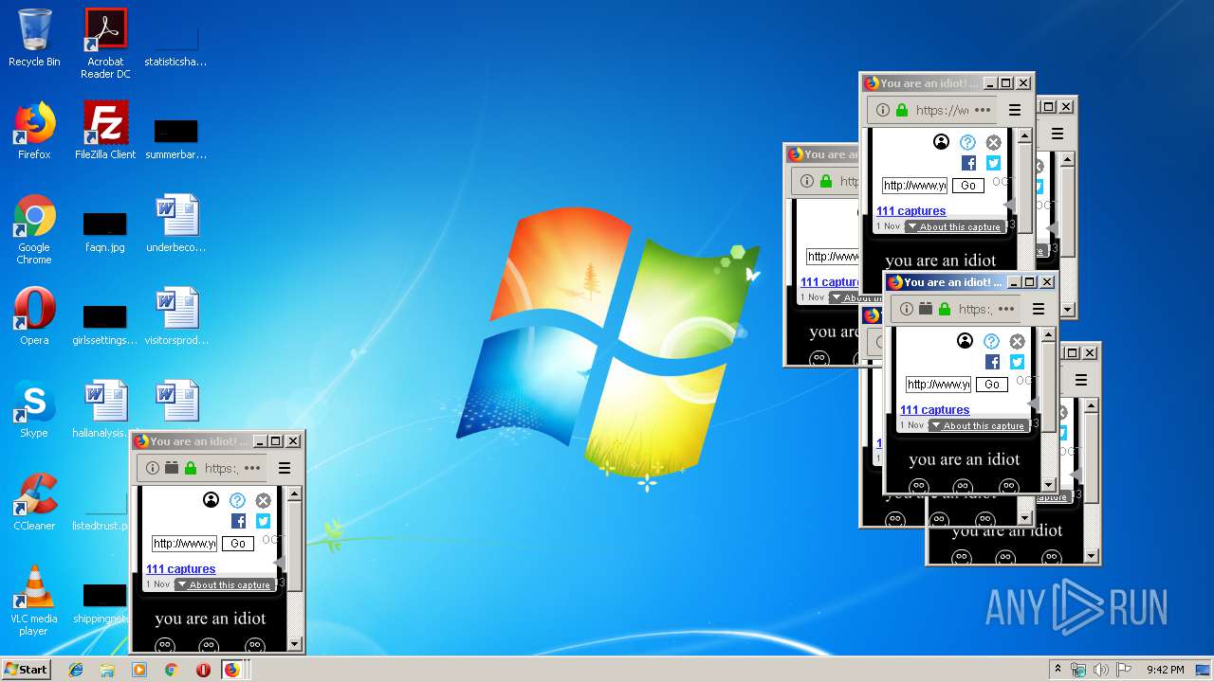Click the Go button in lower-left window
The height and width of the screenshot is (682, 1214).
[x=237, y=544]
